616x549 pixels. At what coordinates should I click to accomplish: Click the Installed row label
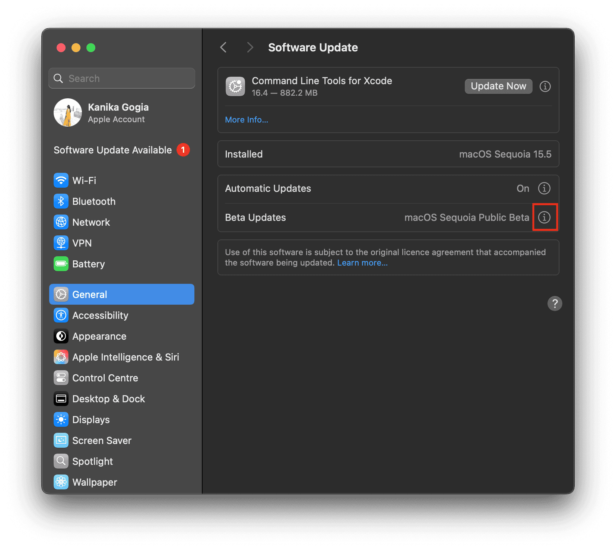pyautogui.click(x=244, y=154)
